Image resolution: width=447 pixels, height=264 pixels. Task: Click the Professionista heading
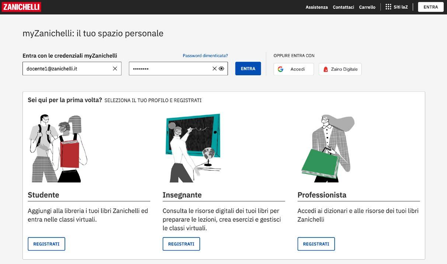click(322, 195)
